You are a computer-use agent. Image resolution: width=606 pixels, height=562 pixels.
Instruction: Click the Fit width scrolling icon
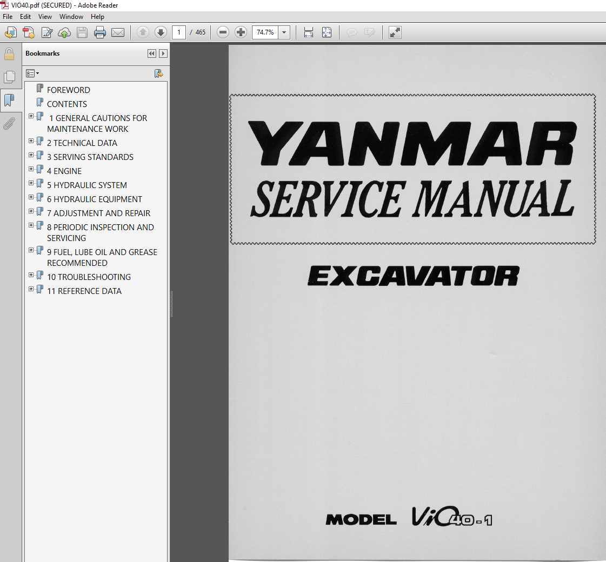click(309, 32)
